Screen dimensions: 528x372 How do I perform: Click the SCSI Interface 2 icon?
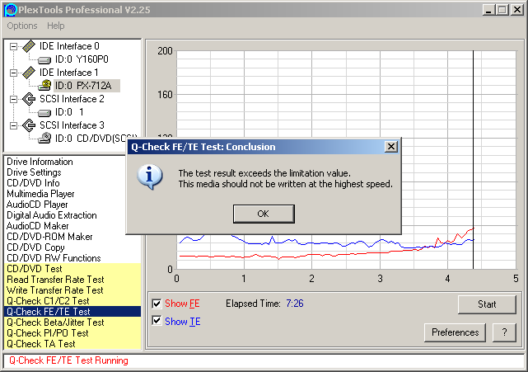29,99
